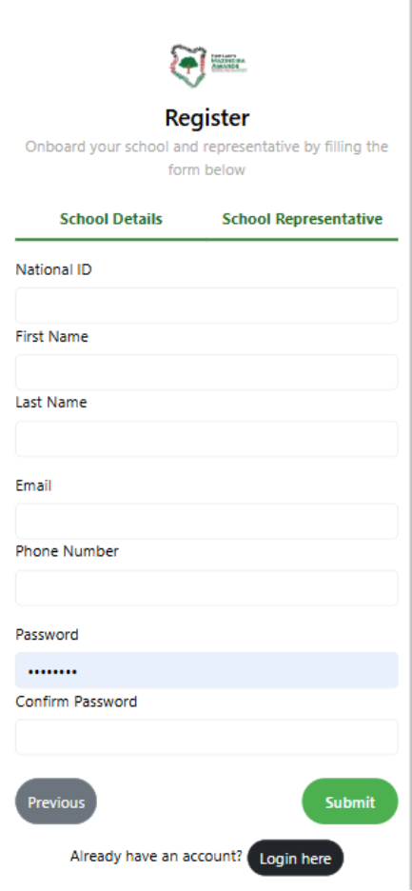
Task: Click into the First Name field
Action: (206, 372)
